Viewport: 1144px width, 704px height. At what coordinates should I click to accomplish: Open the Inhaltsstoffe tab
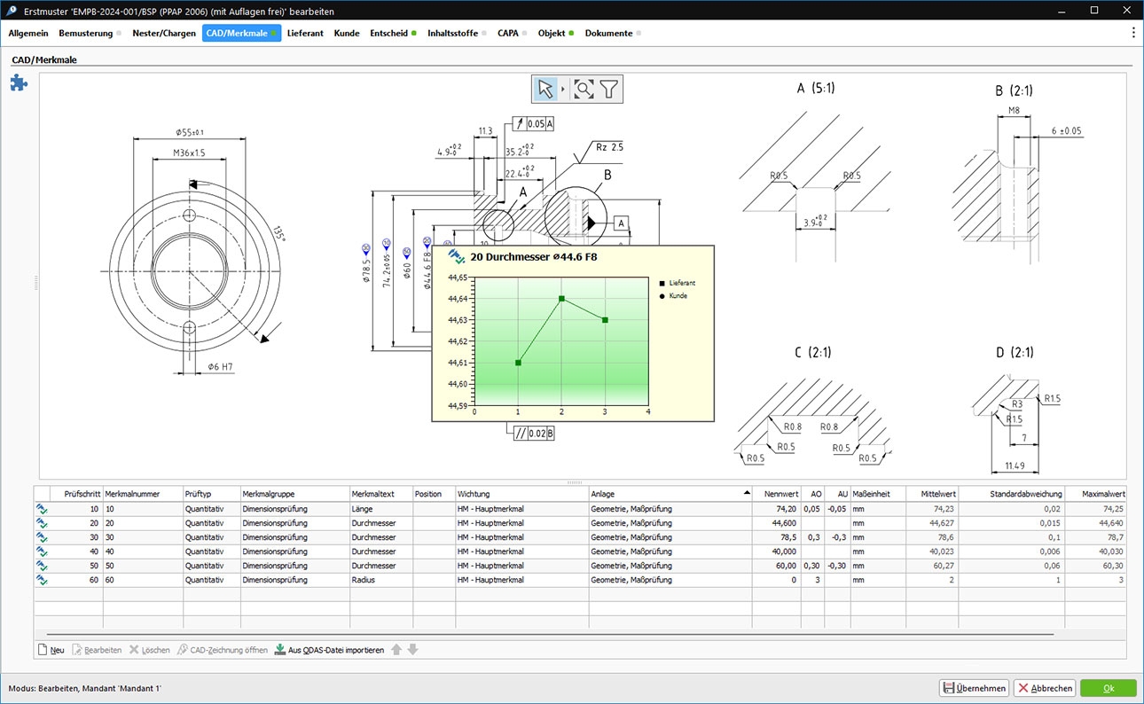(452, 33)
